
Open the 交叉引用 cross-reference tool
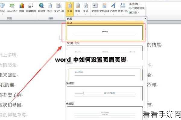click(x=59, y=8)
